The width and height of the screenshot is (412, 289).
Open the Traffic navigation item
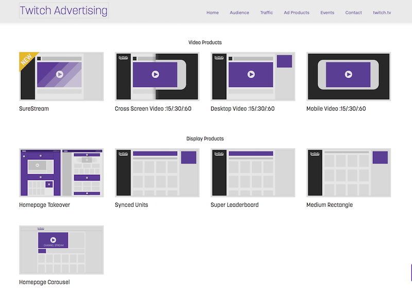(266, 13)
